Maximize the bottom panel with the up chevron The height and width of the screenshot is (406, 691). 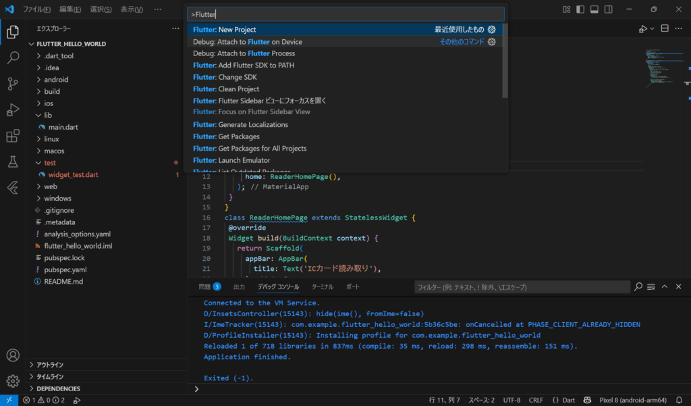click(x=665, y=287)
